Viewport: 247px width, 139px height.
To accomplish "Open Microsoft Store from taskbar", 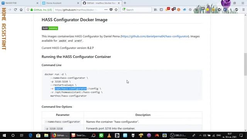I will point(38,136).
